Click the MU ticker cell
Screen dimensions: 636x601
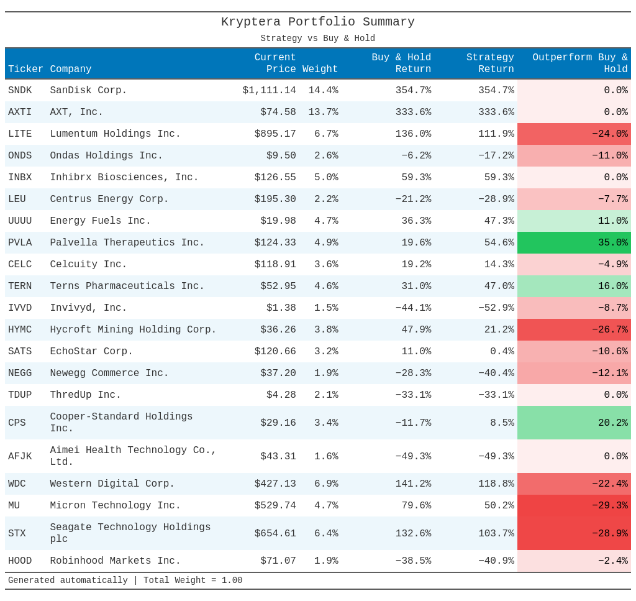click(14, 505)
